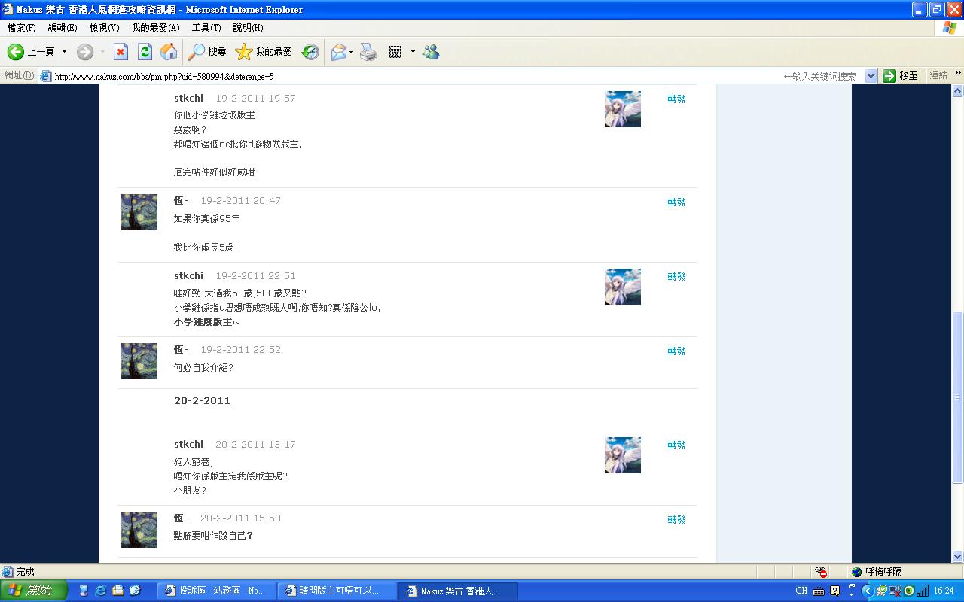Click the vertical page scrollbar thumb

[958, 397]
